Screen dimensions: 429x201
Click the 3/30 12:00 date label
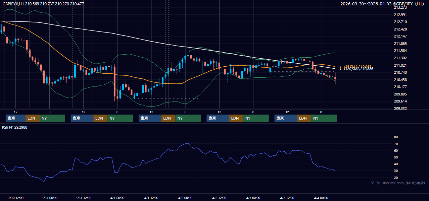15,198
